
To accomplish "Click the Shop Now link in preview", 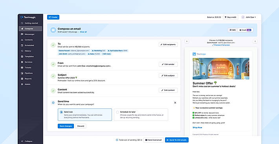I will [197, 128].
